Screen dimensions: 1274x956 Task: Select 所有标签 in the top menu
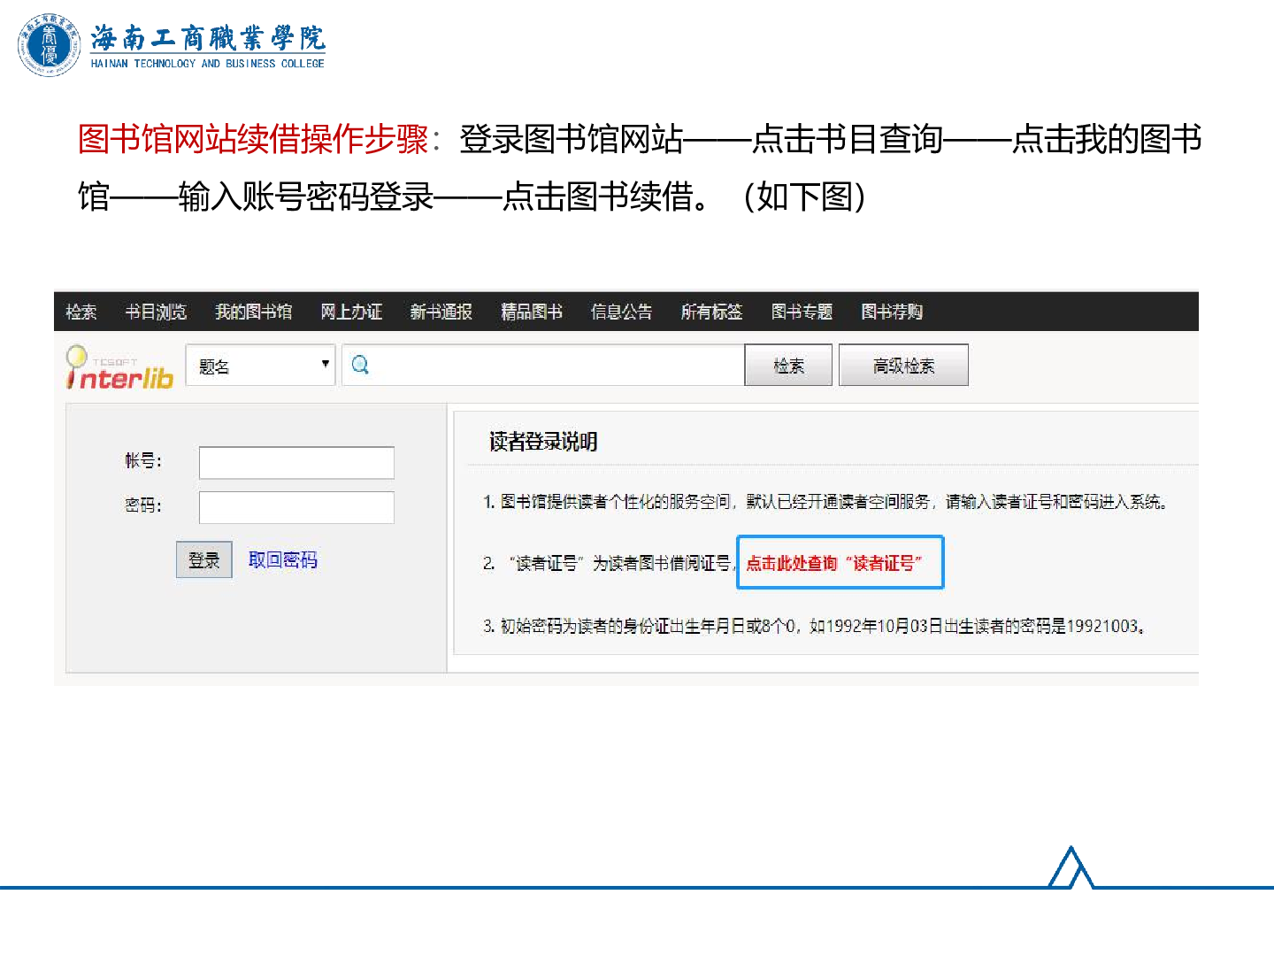pyautogui.click(x=711, y=312)
